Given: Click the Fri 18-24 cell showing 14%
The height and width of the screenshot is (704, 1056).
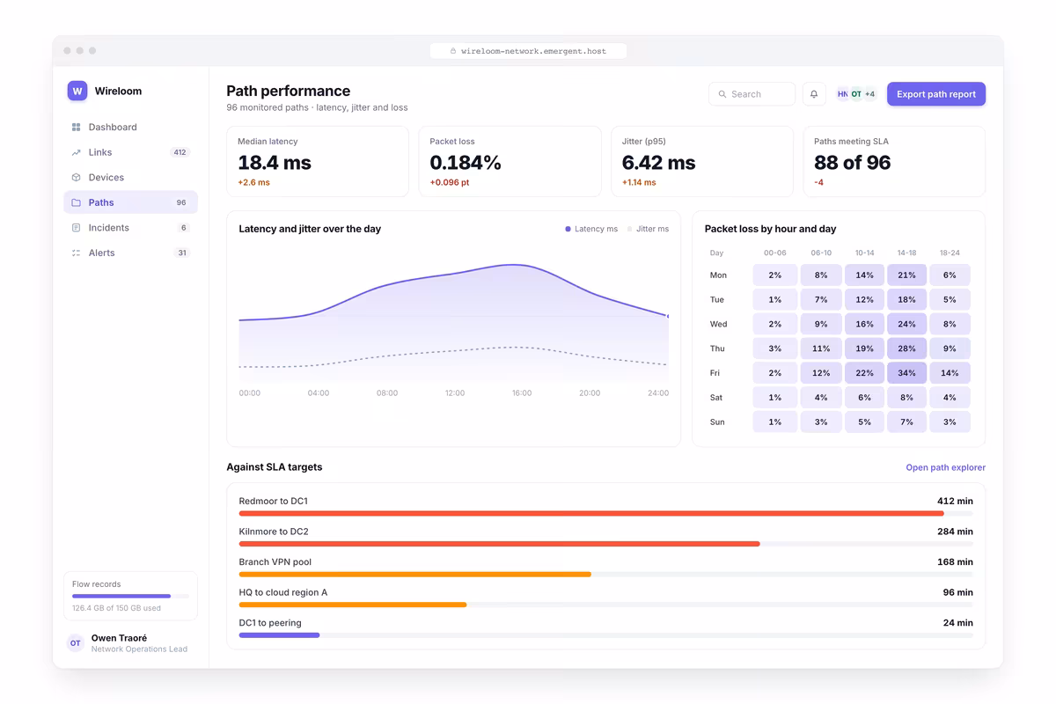Looking at the screenshot, I should [950, 373].
